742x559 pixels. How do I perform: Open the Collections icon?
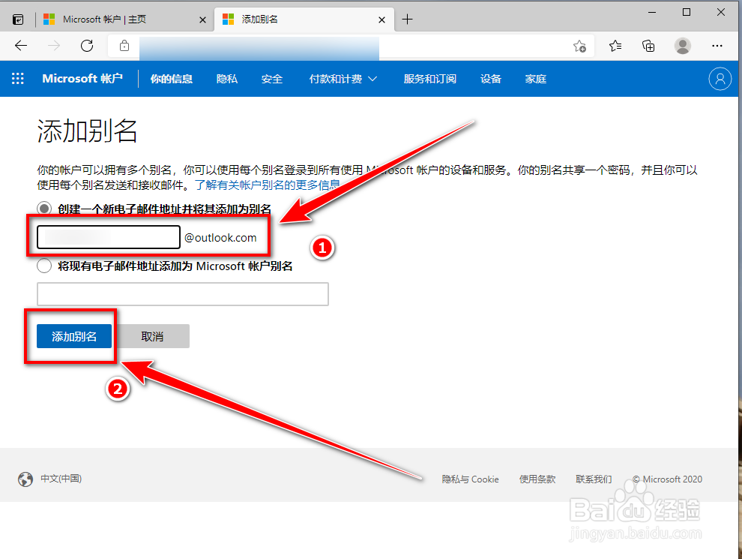[648, 46]
